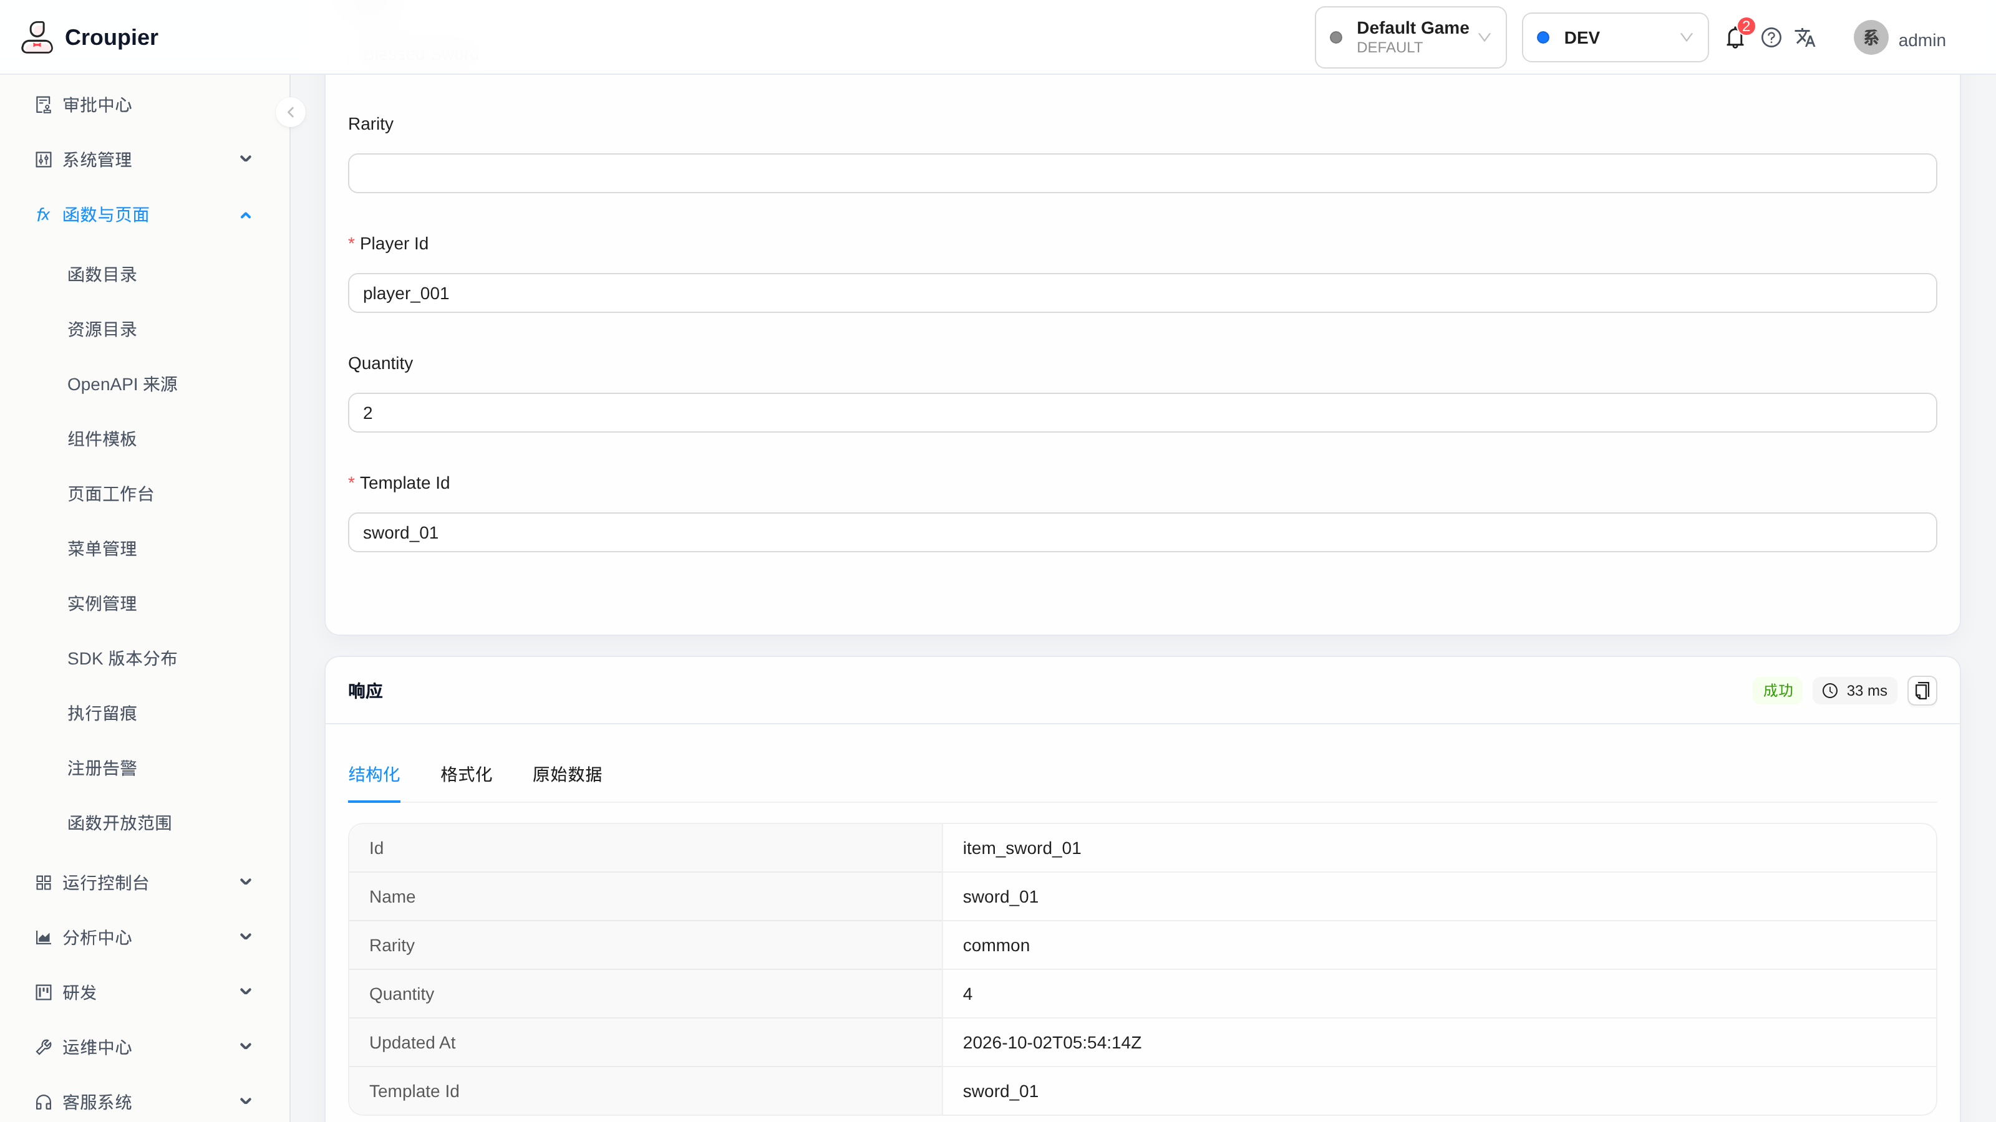This screenshot has width=1996, height=1122.
Task: Expand the 运行控制台 chevron
Action: [x=246, y=883]
